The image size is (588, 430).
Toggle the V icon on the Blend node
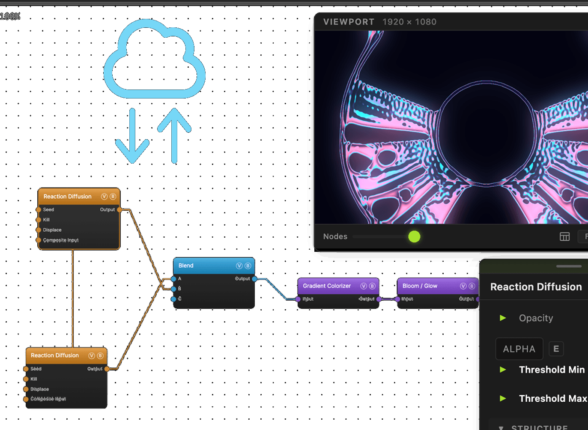[239, 266]
